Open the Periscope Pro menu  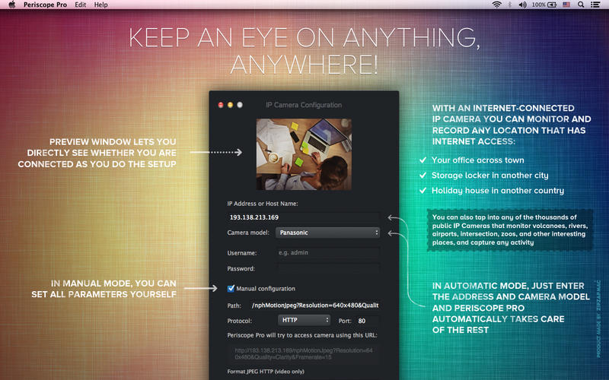(45, 5)
